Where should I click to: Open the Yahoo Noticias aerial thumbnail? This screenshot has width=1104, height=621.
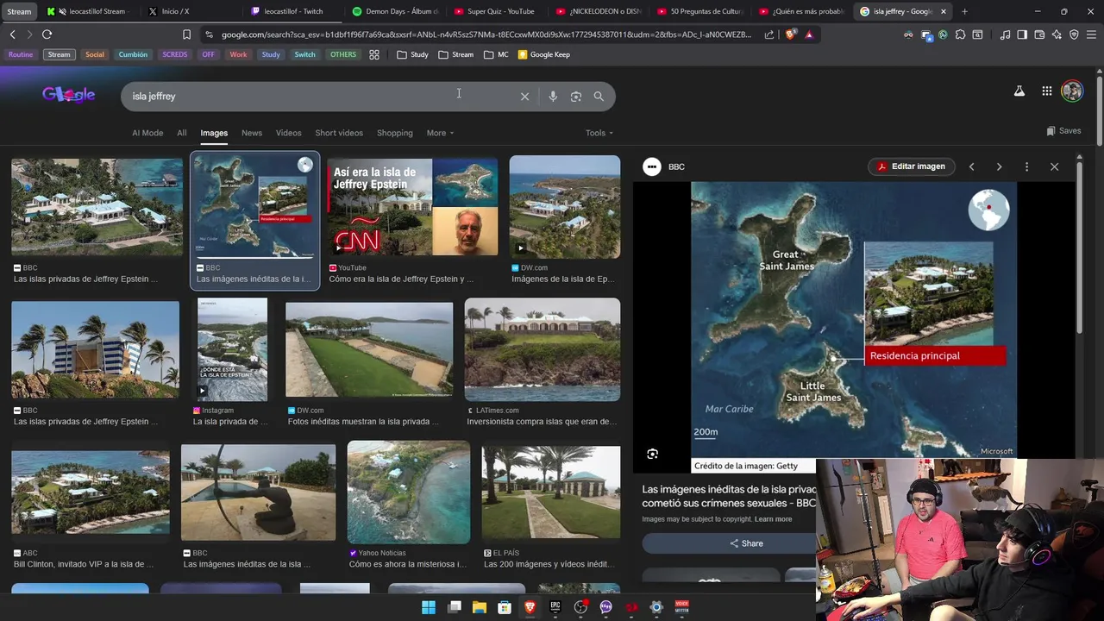click(x=409, y=492)
